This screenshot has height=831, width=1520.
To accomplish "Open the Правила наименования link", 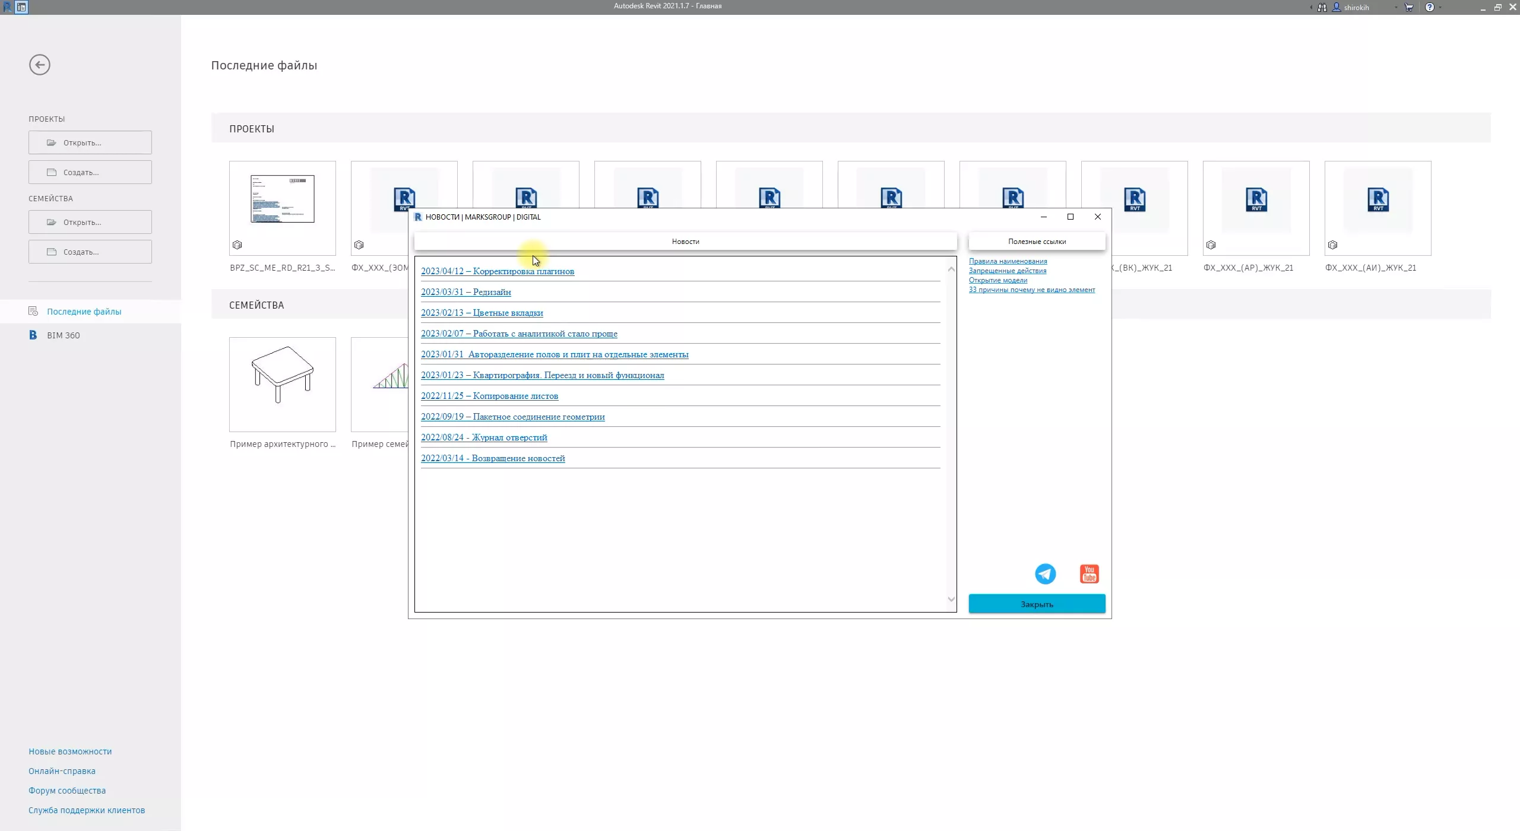I will [1008, 261].
